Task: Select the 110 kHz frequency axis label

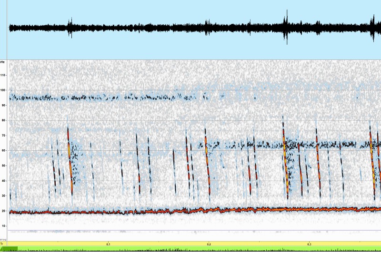Action: coord(3,75)
